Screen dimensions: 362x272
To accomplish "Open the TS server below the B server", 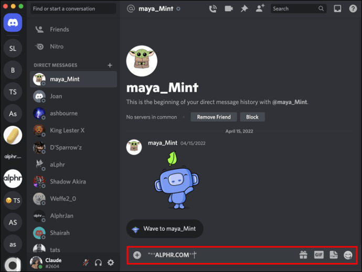I will tap(13, 92).
